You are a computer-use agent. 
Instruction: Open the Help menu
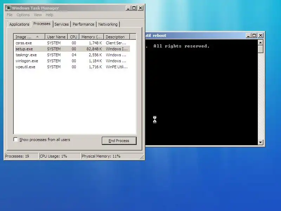click(x=49, y=15)
